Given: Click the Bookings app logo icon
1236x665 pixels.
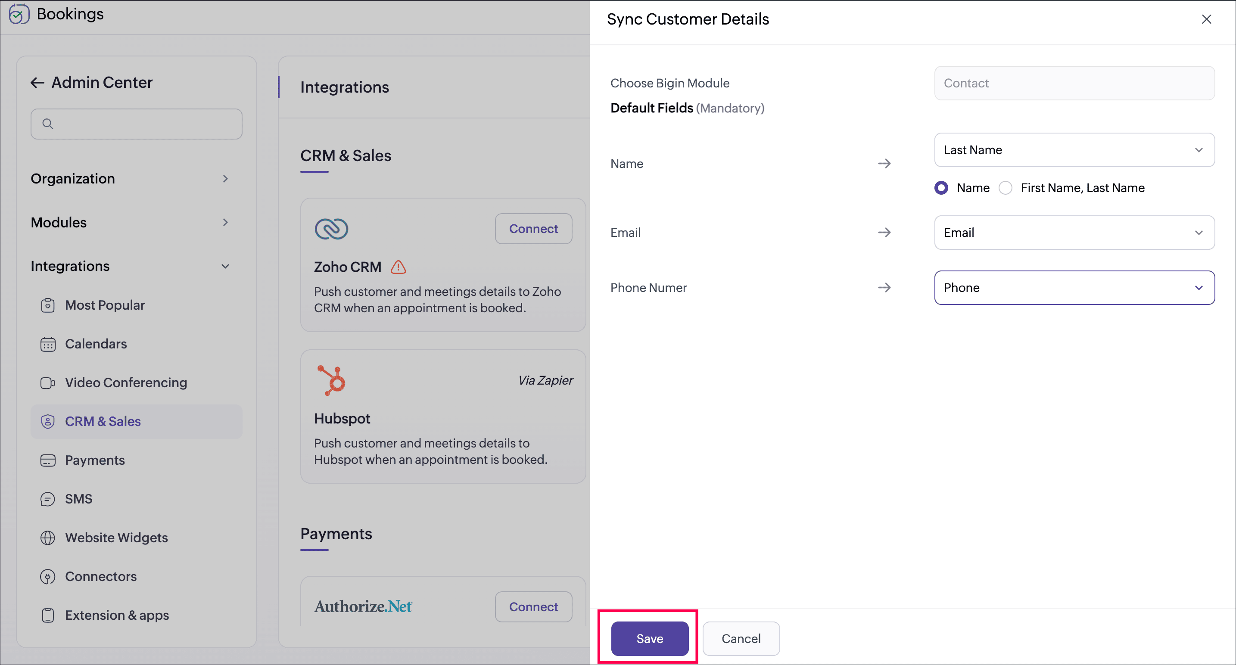Looking at the screenshot, I should click(x=19, y=14).
